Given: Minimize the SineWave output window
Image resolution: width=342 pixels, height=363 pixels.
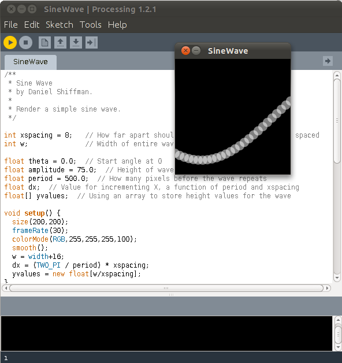Looking at the screenshot, I should 196,51.
